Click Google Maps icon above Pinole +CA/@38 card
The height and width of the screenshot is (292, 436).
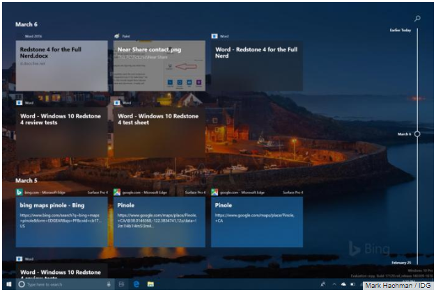[117, 192]
